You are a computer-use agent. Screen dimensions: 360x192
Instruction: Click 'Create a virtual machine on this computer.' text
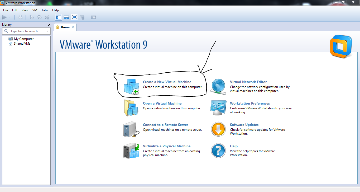click(172, 87)
